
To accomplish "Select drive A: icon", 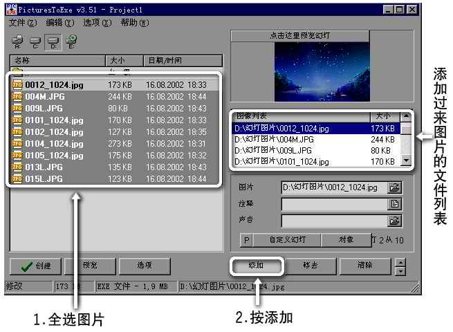I will click(17, 42).
